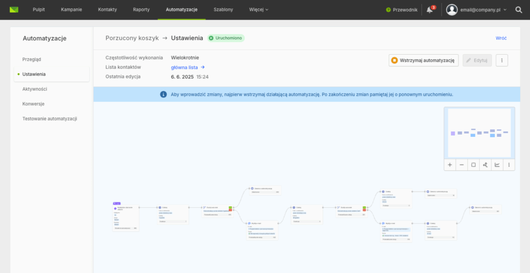Click the fit-to-screen square icon
This screenshot has height=273, width=530.
(473, 165)
